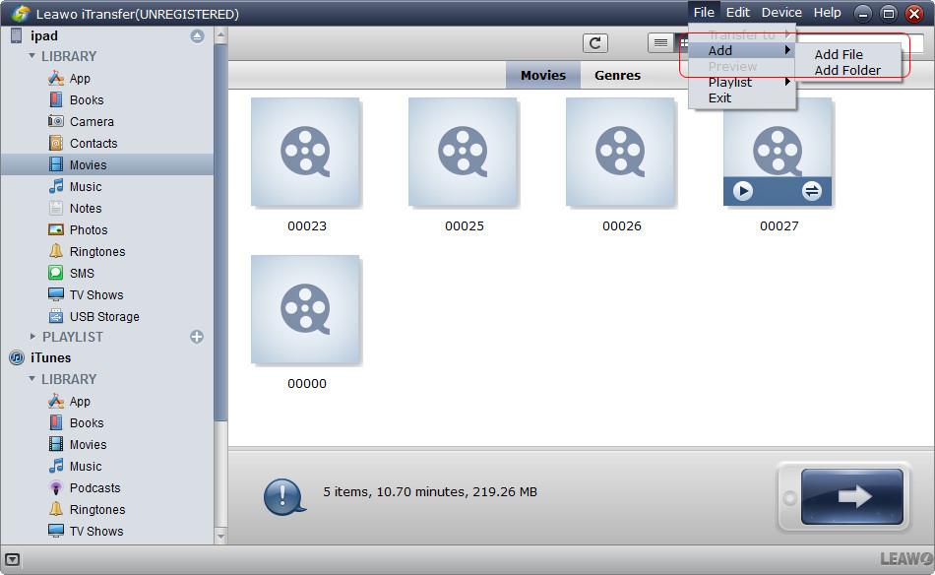
Task: Open USB Storage in the ipad library
Action: (x=106, y=316)
